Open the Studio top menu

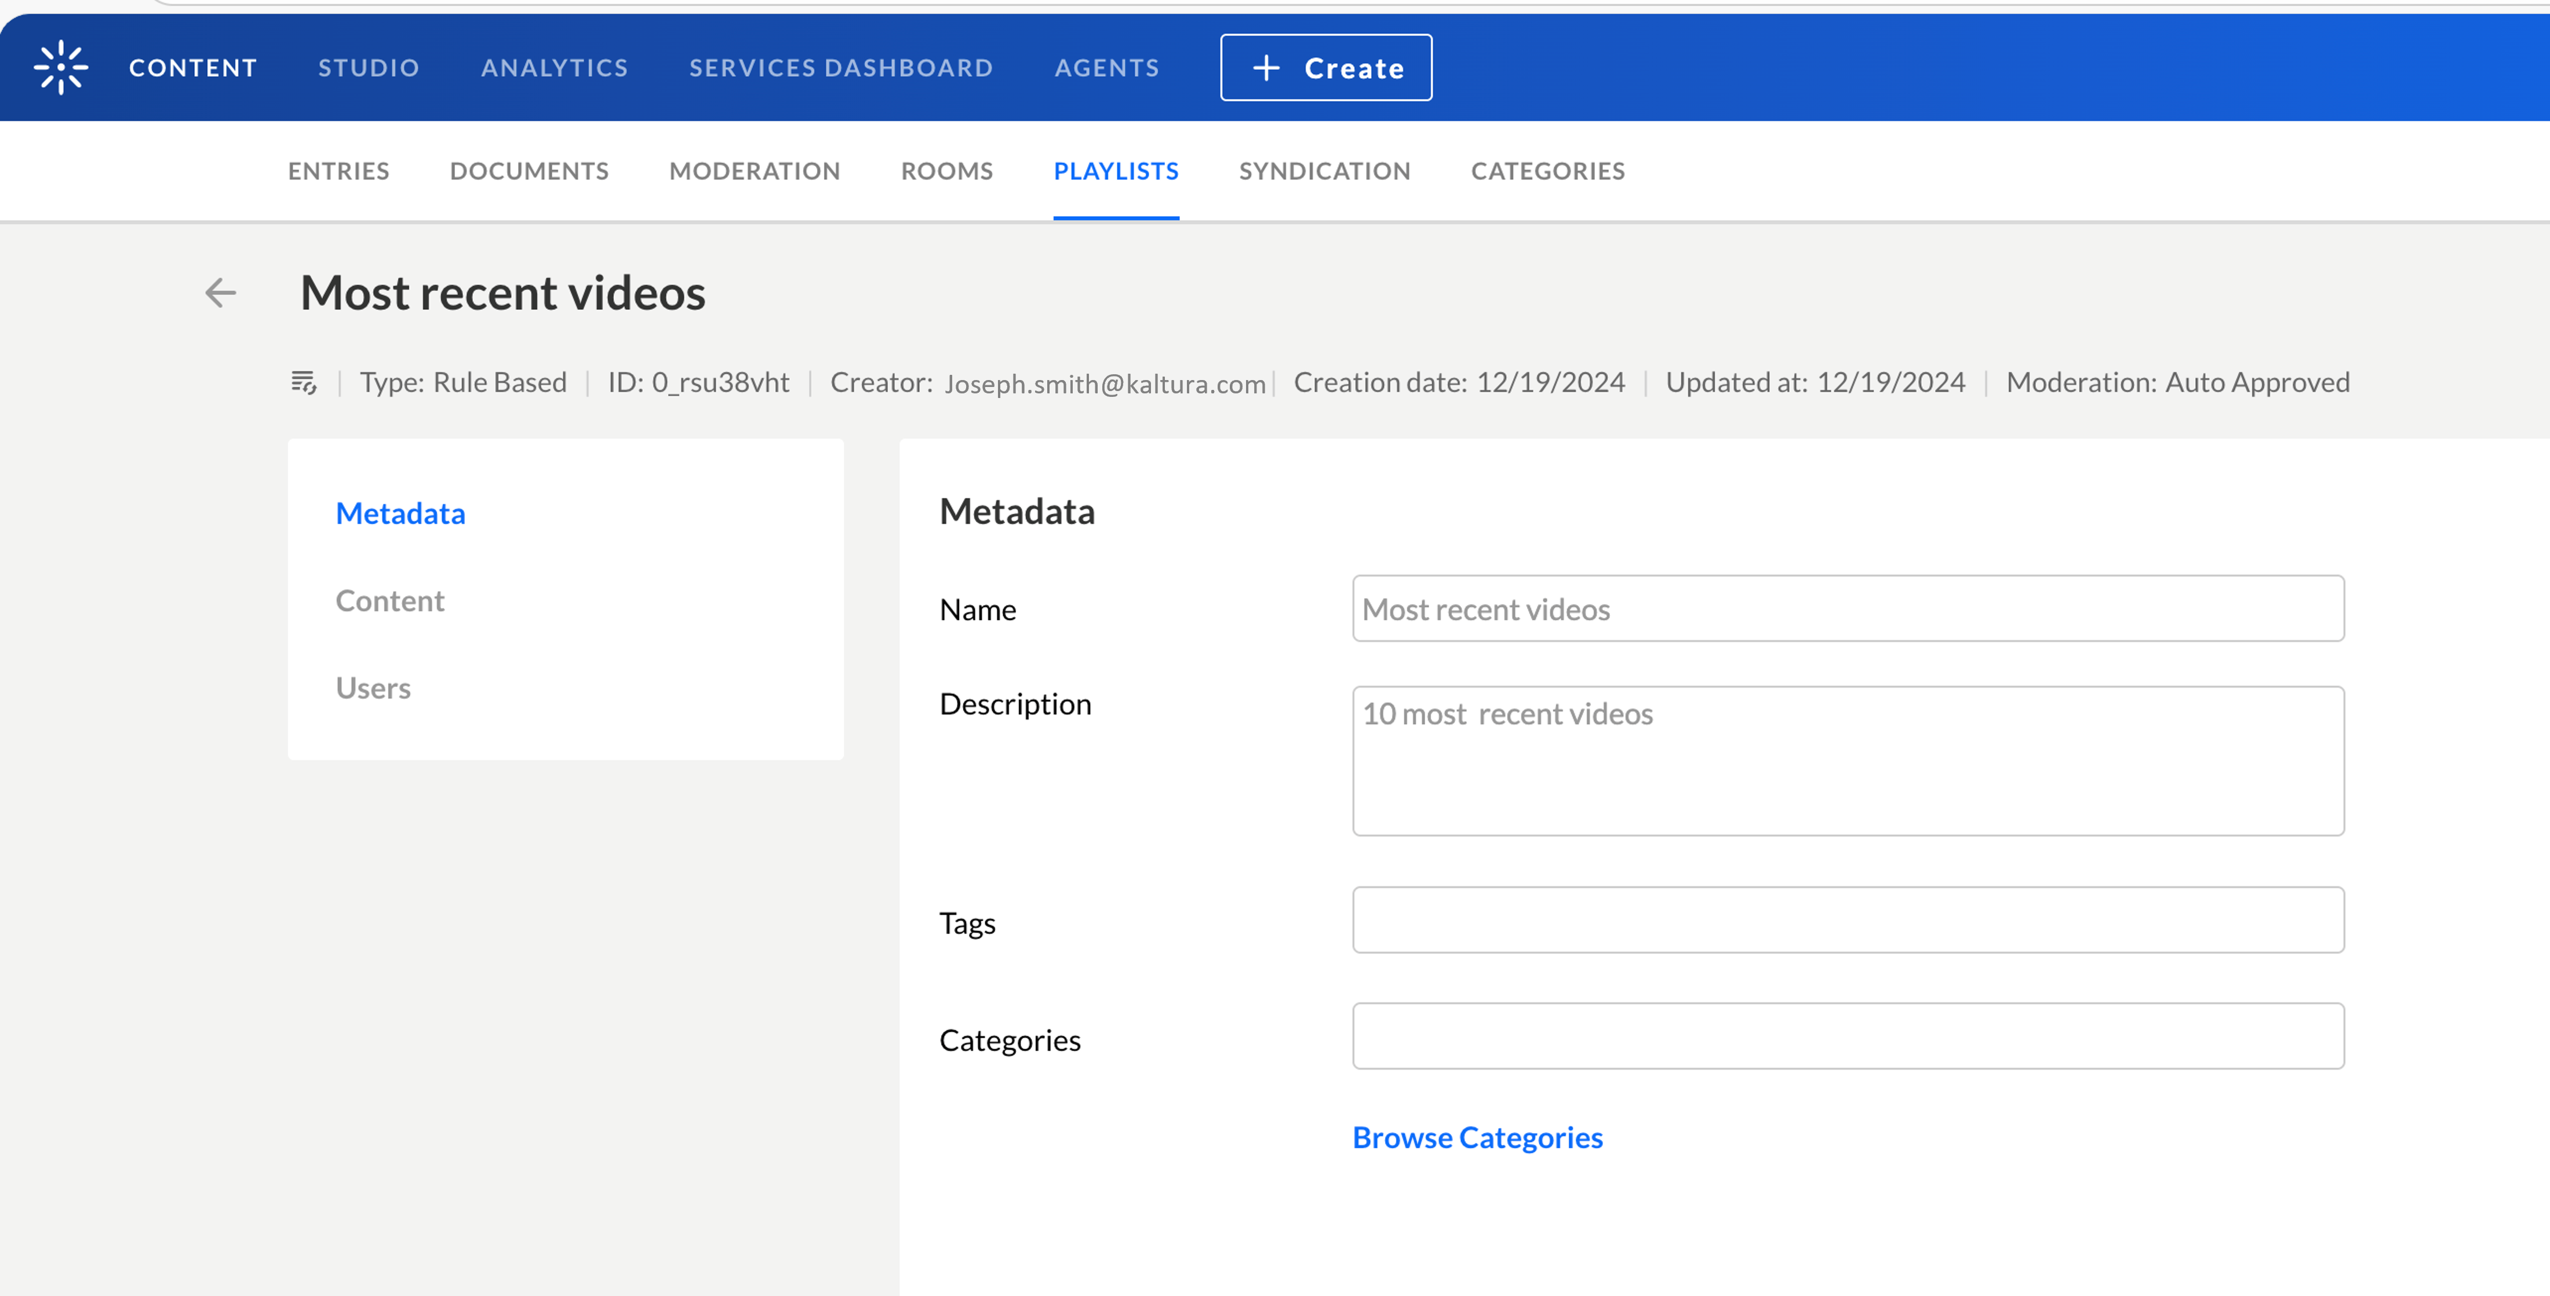(368, 67)
